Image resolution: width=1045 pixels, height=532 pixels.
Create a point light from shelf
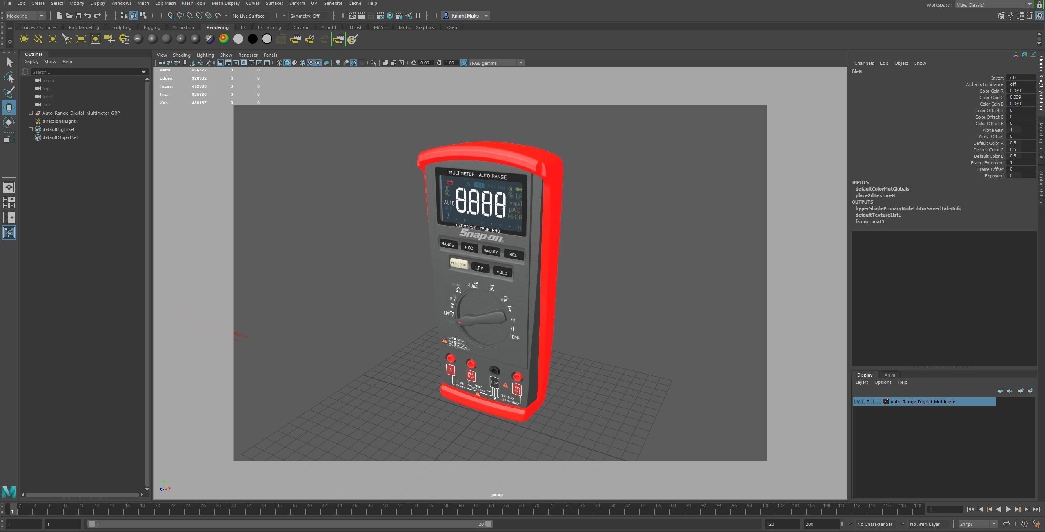coord(53,39)
